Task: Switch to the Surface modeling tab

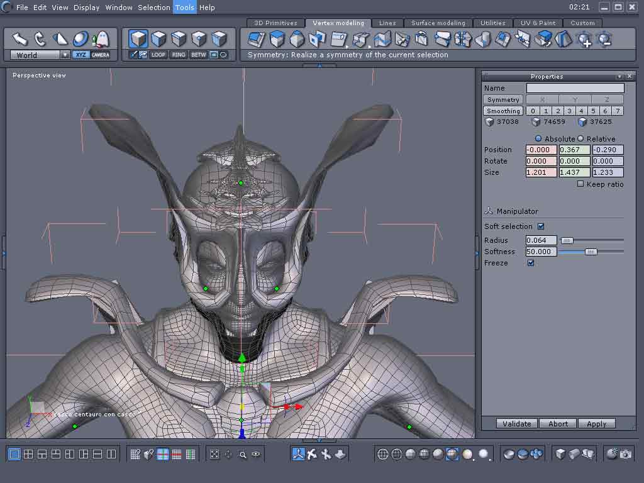Action: point(438,23)
